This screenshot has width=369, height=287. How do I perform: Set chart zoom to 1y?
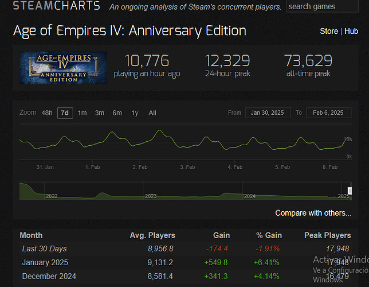[135, 113]
